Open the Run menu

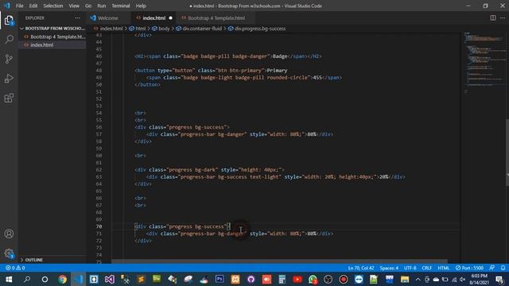tap(102, 6)
